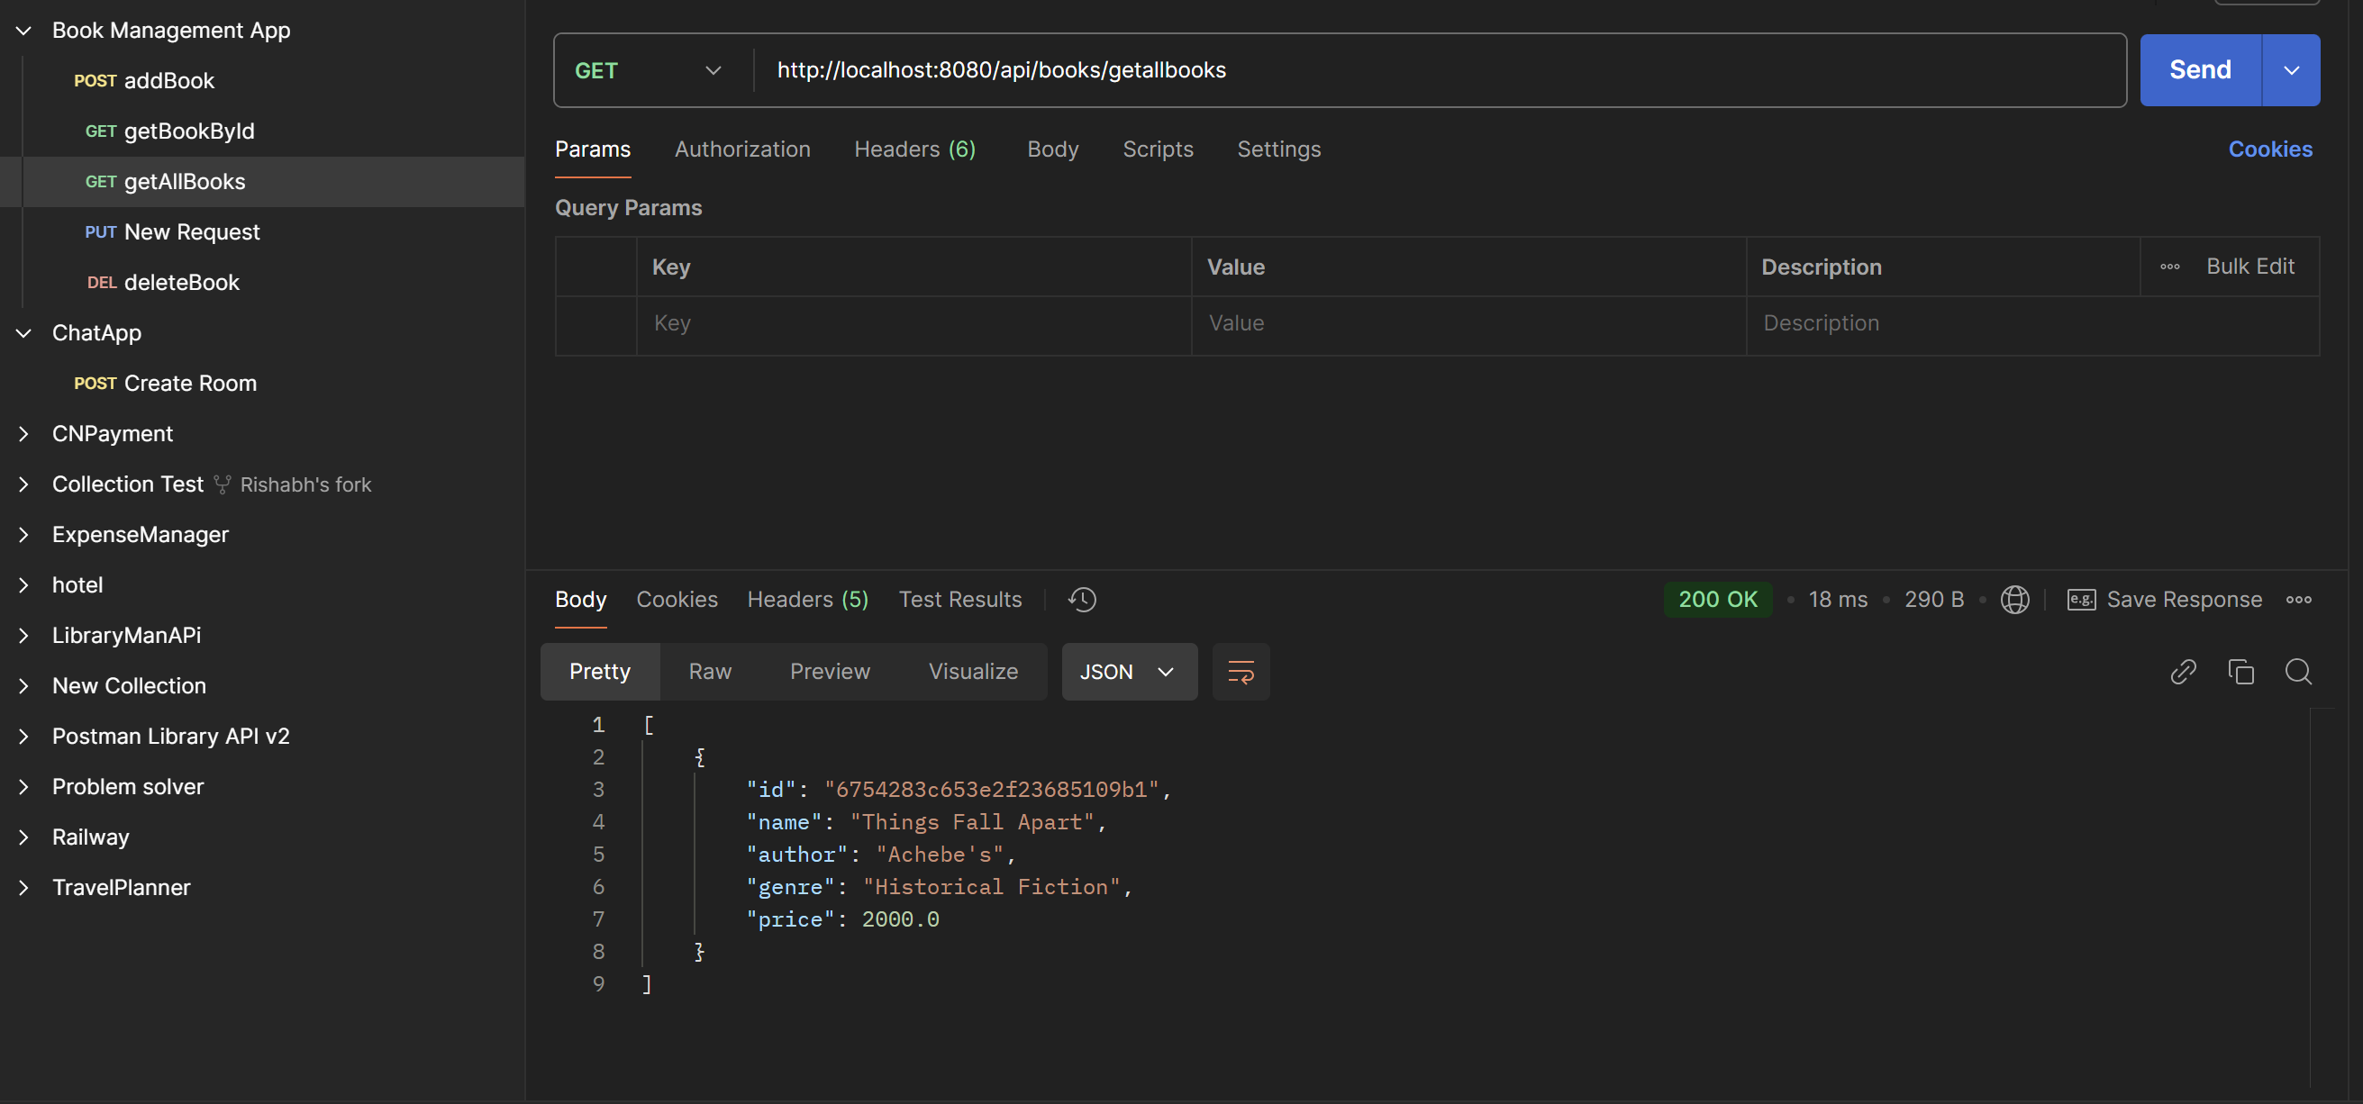Search within the response body
Viewport: 2363px width, 1104px height.
pyautogui.click(x=2300, y=671)
